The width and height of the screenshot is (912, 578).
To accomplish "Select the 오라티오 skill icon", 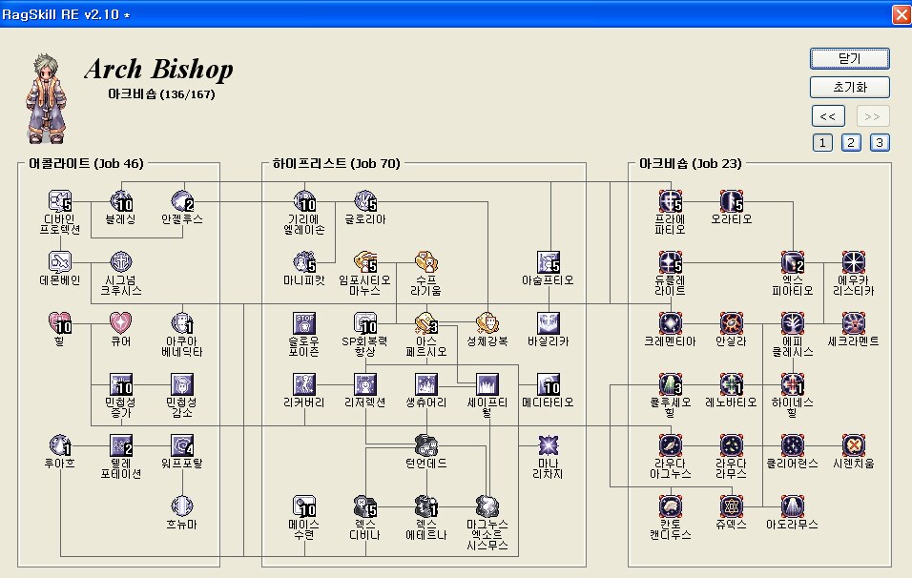I will 732,201.
